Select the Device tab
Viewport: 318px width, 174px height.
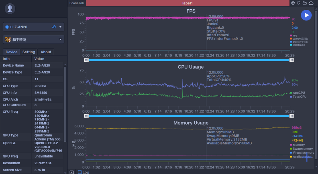click(x=11, y=52)
